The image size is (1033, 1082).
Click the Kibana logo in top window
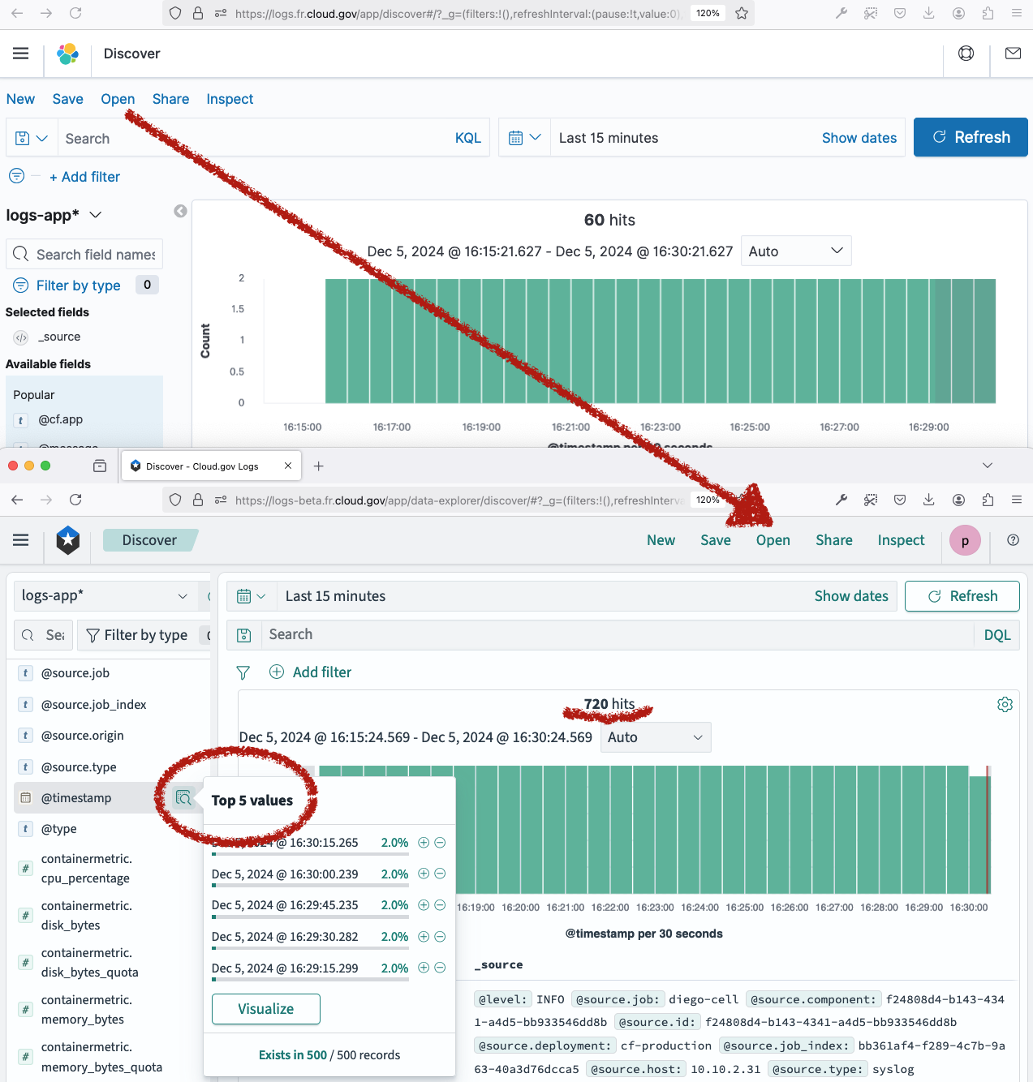(x=68, y=54)
